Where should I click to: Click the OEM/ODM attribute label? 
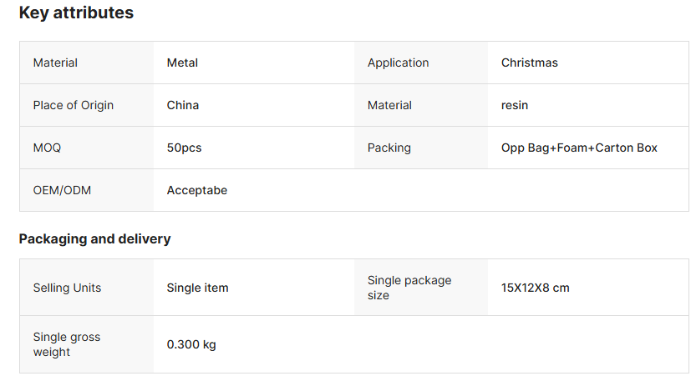point(62,190)
